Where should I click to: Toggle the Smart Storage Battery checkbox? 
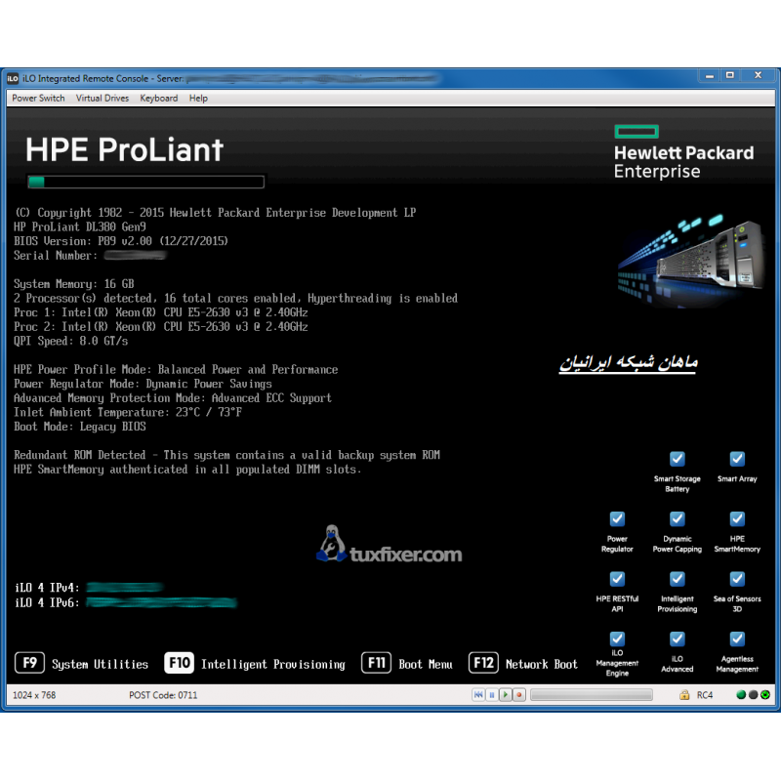pyautogui.click(x=677, y=459)
